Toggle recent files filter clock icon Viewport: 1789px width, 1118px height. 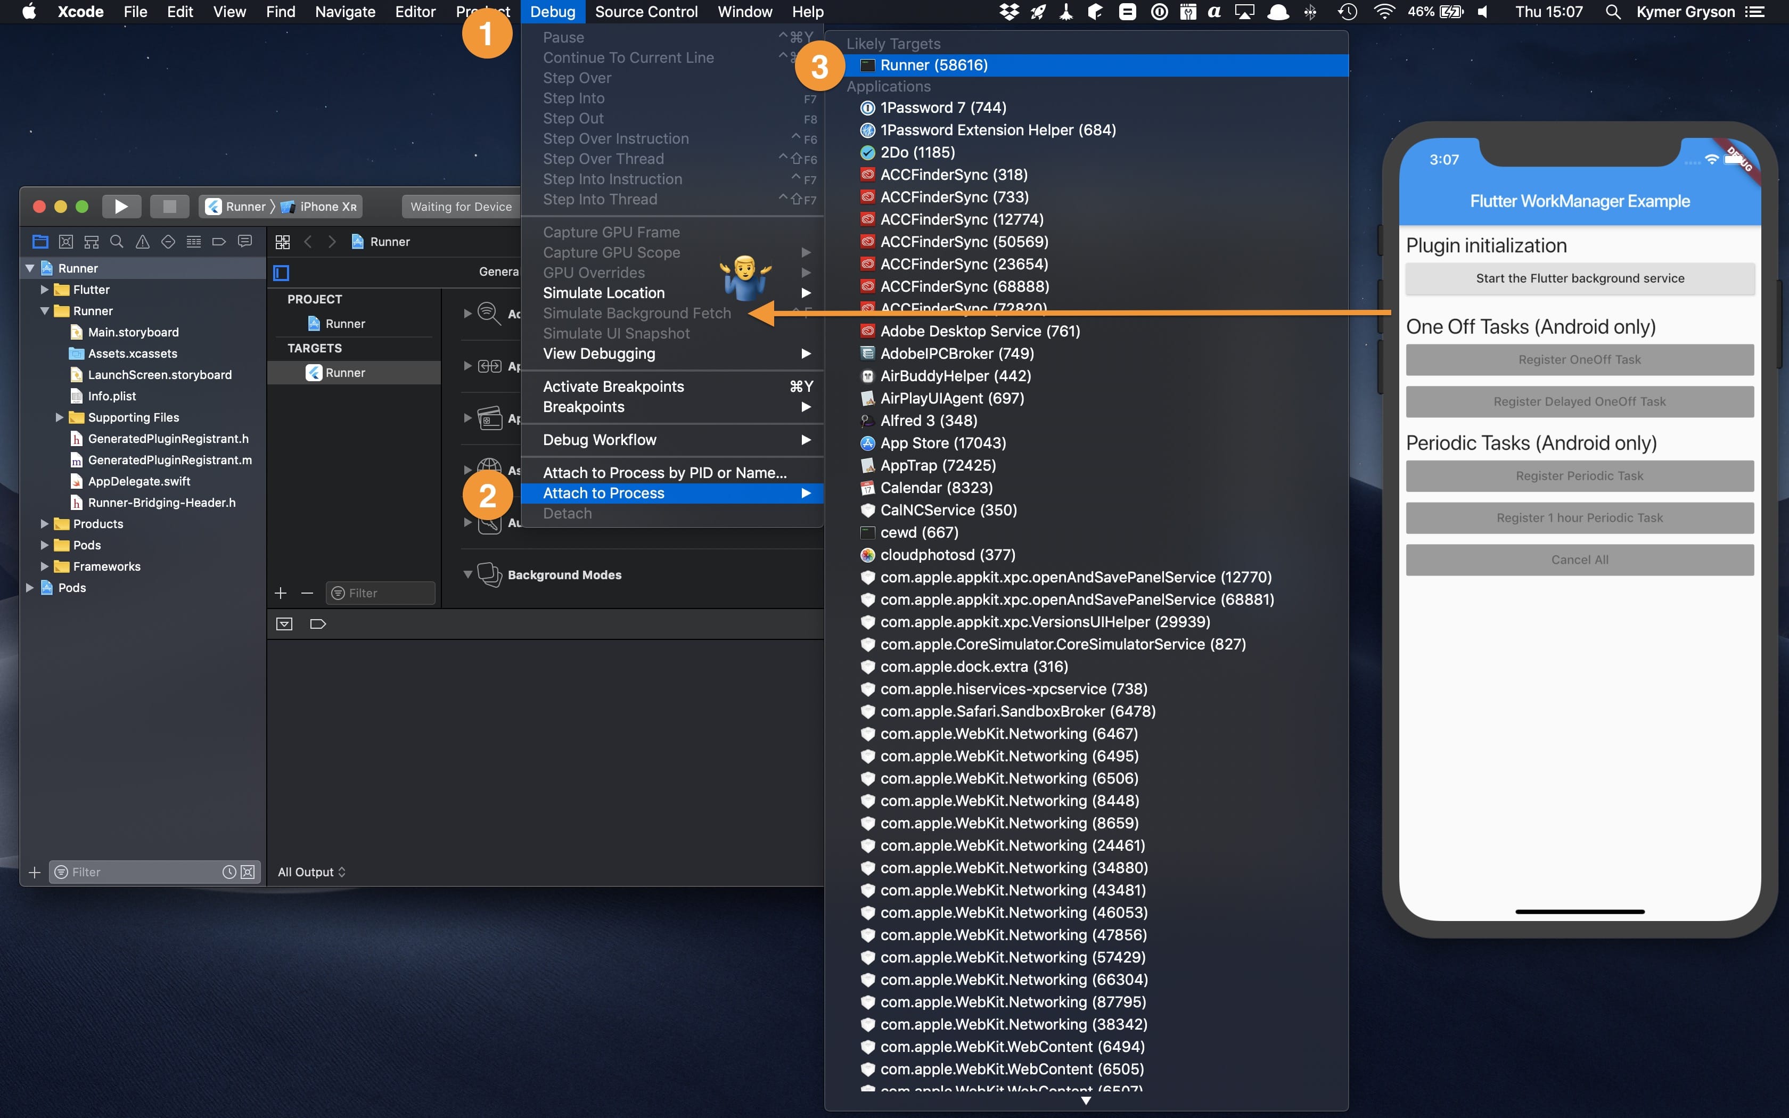pyautogui.click(x=229, y=873)
